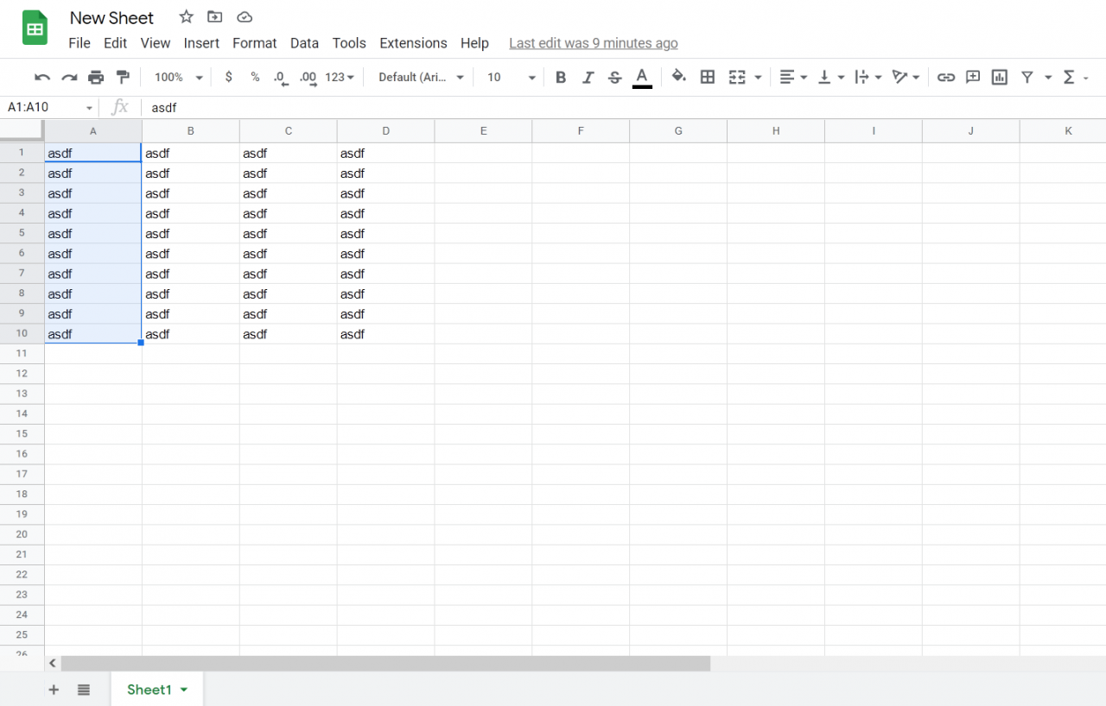Open the Extensions menu
Screen dimensions: 1106x706
pyautogui.click(x=413, y=42)
